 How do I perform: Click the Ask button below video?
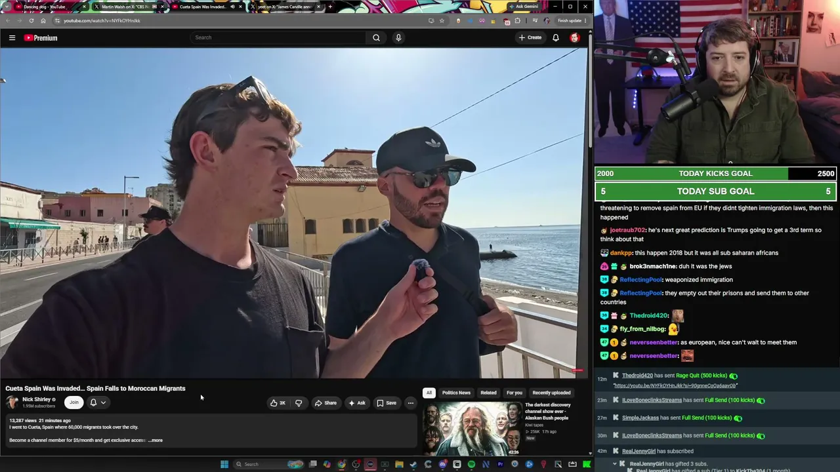(357, 403)
